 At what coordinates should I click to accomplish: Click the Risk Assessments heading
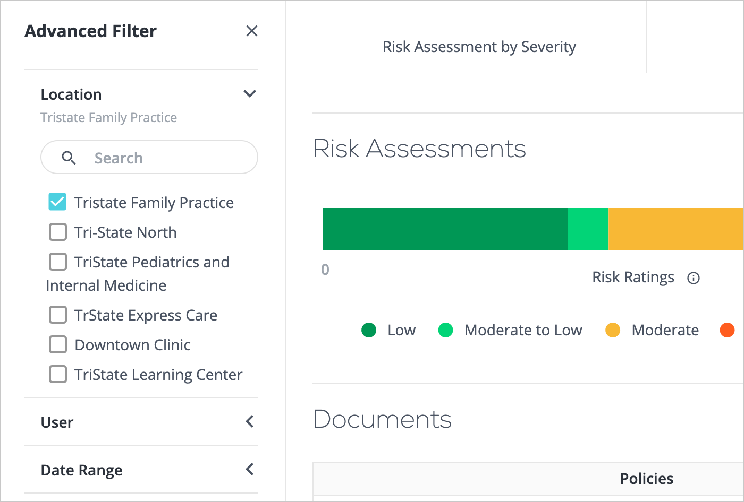click(x=420, y=149)
